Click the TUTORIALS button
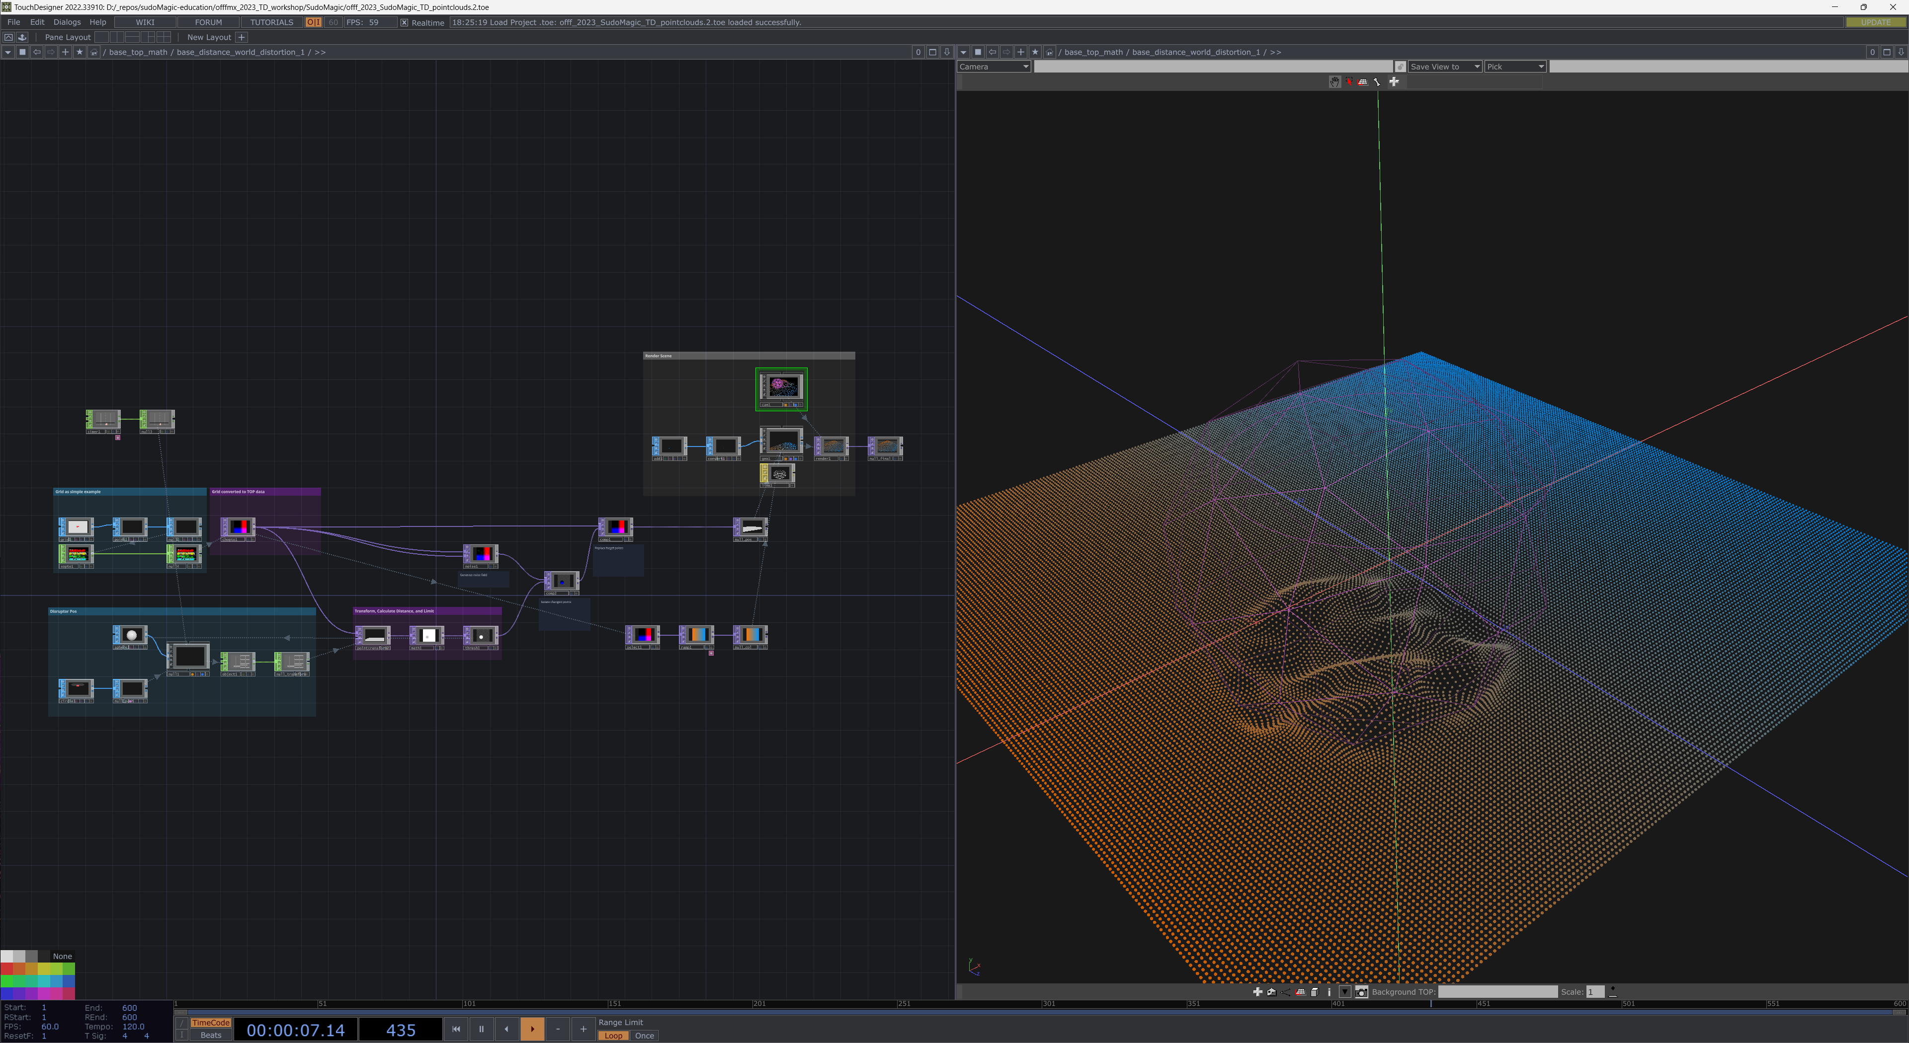This screenshot has width=1909, height=1043. pos(271,22)
